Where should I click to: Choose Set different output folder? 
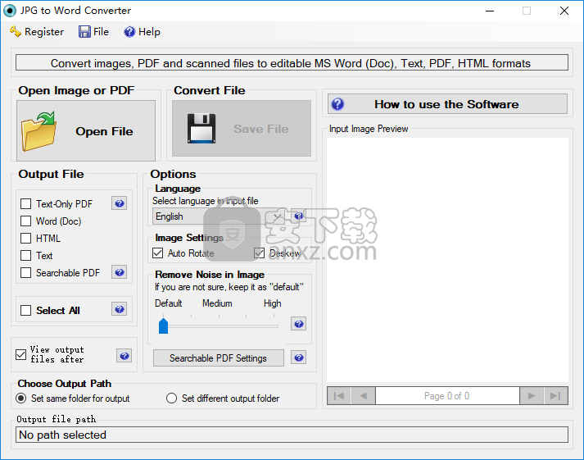coord(171,399)
